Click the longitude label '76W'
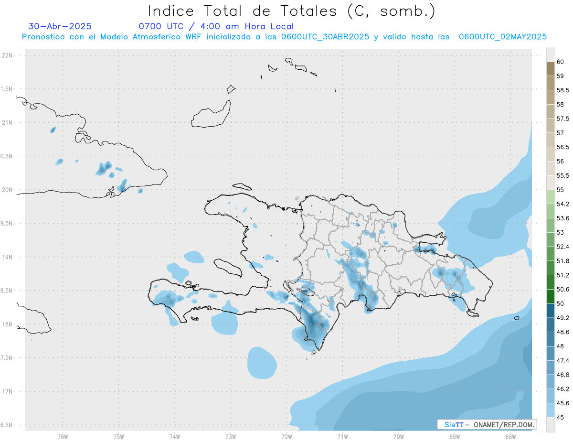This screenshot has width=573, height=443. (63, 437)
